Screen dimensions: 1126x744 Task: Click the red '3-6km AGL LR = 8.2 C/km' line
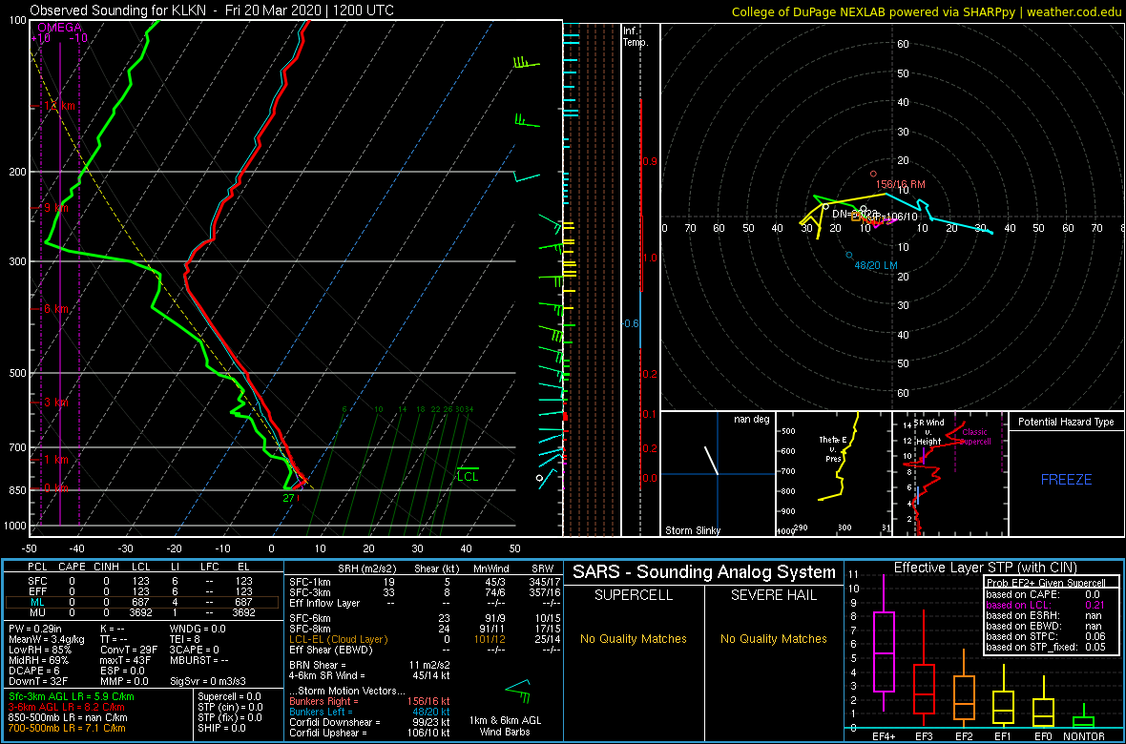pyautogui.click(x=68, y=707)
